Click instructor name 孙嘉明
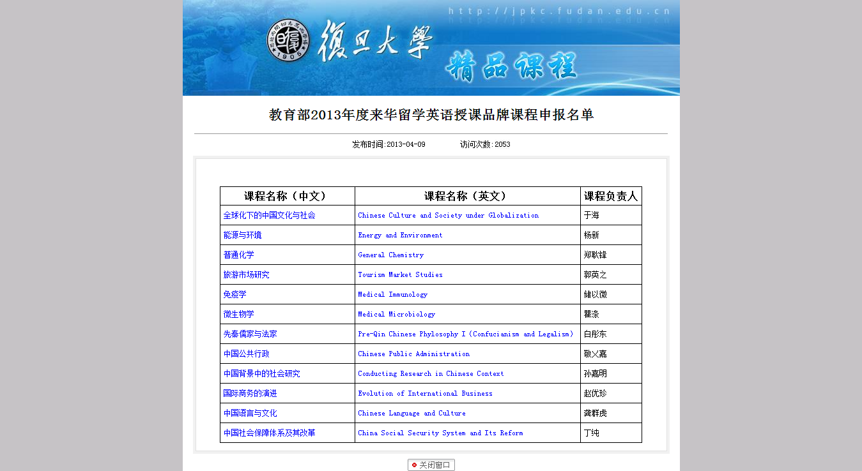Screen dimensions: 862x471 [596, 374]
